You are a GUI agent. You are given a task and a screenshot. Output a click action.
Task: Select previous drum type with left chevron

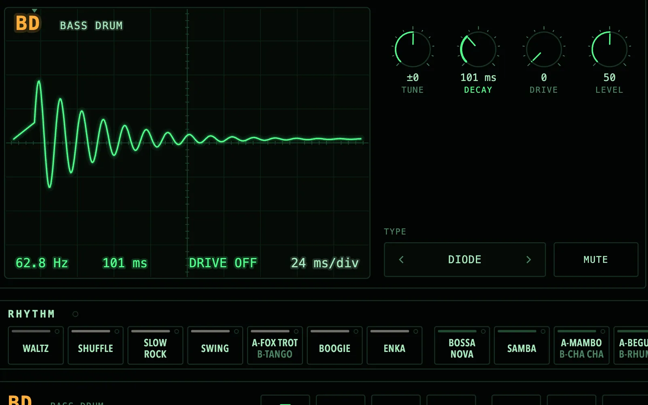tap(401, 260)
